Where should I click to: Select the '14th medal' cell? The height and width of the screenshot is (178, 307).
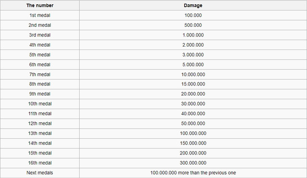pos(40,143)
